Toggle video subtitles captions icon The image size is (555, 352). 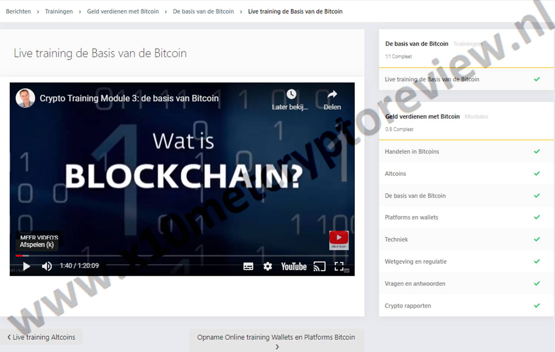pyautogui.click(x=248, y=266)
